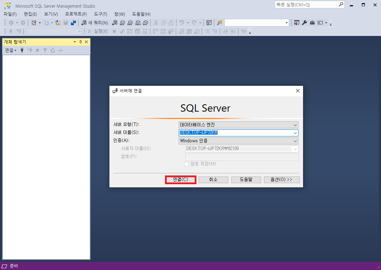Click the wrench Properties icon
Screen dimensions: 381x270
tap(304, 23)
